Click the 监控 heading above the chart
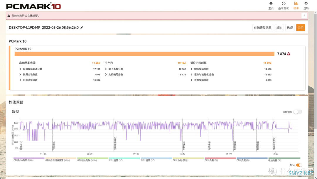 (15, 112)
